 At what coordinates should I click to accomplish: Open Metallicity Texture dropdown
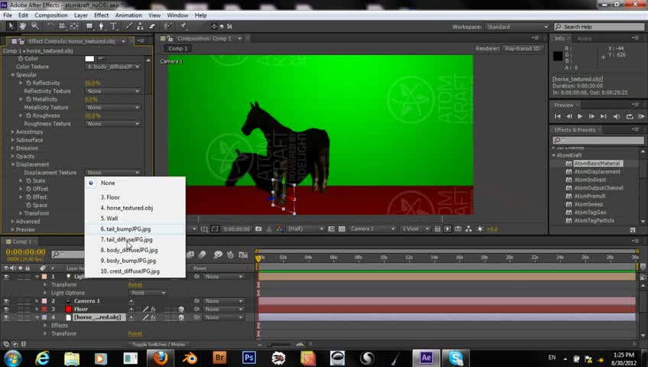[113, 108]
